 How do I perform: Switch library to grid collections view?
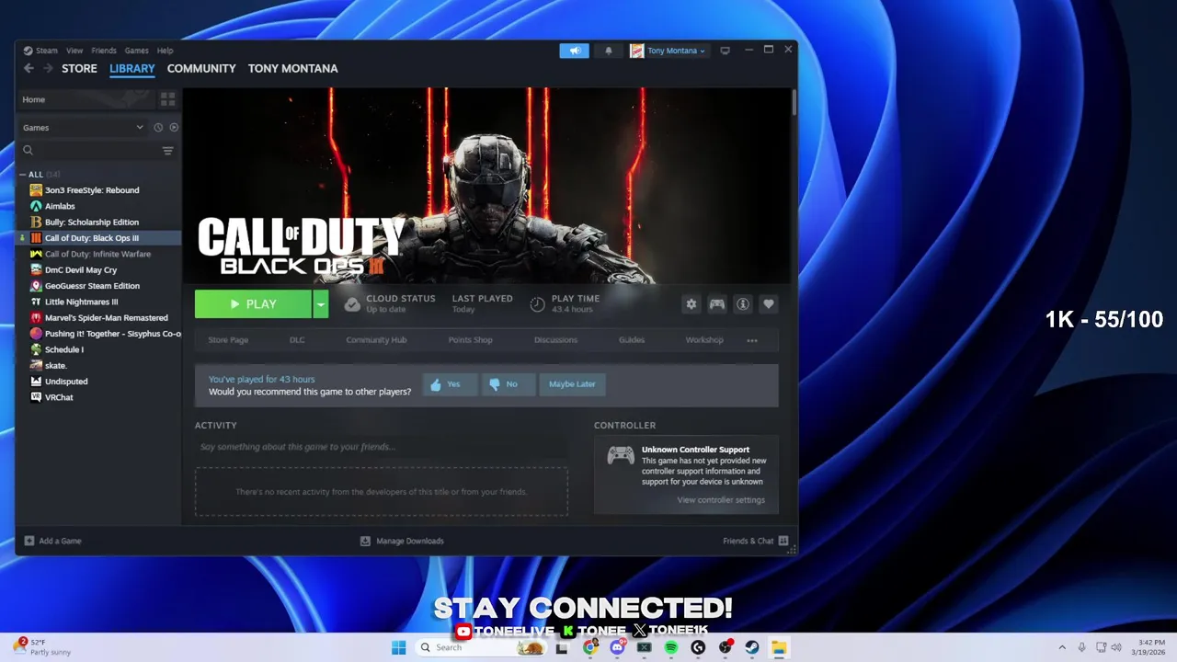pyautogui.click(x=167, y=98)
